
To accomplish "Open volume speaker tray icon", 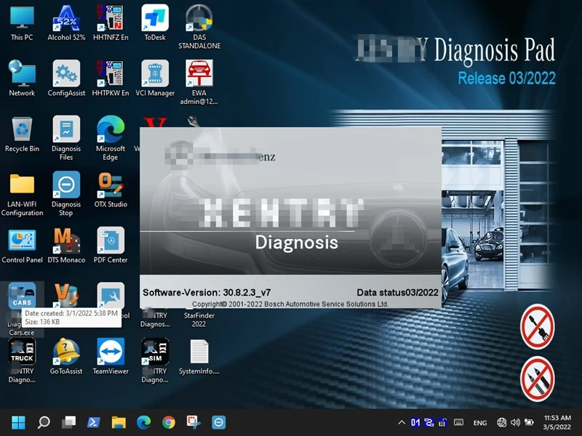I will [x=515, y=422].
